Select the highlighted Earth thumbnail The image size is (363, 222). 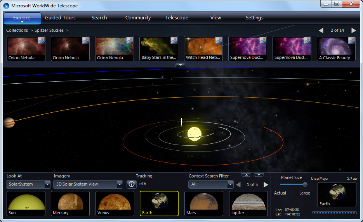tap(159, 203)
